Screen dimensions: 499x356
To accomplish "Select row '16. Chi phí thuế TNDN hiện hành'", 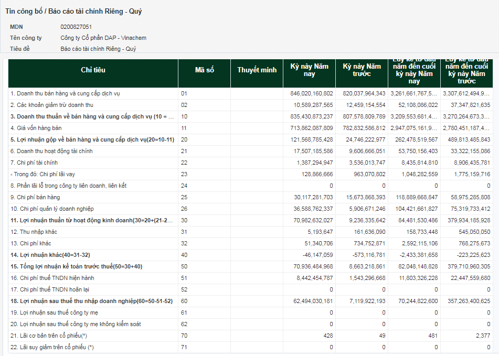I will (x=250, y=278).
